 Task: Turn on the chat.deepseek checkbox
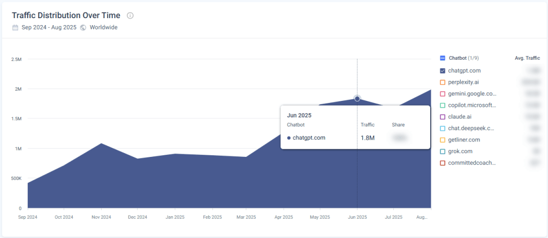[x=443, y=128]
